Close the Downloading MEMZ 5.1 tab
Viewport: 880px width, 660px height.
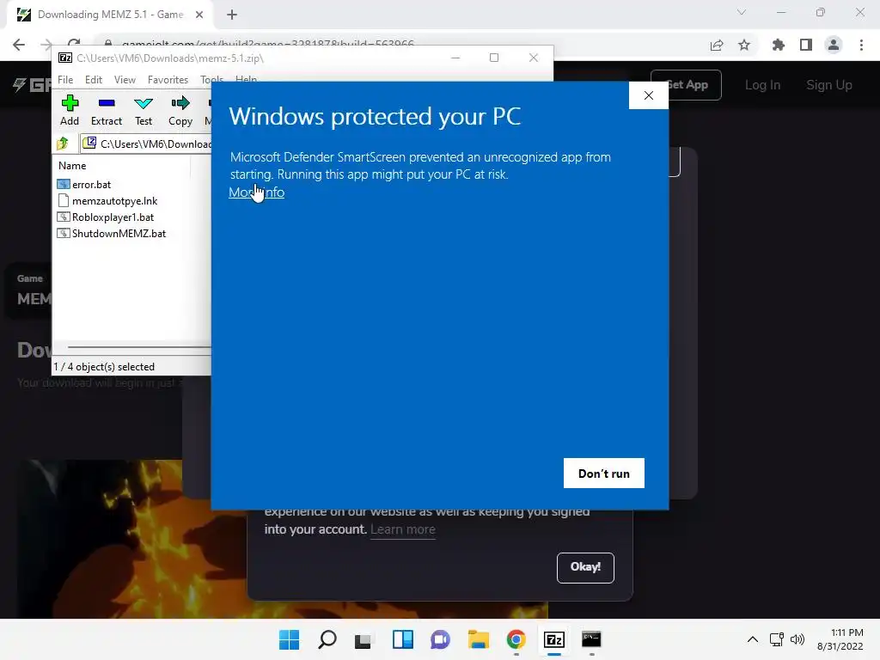click(x=199, y=15)
